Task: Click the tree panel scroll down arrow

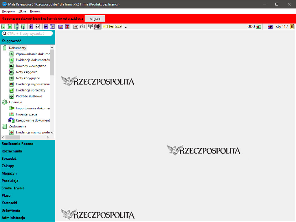Action: (52, 133)
